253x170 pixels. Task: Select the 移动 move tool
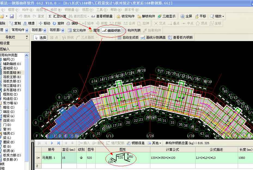pyautogui.click(x=45, y=23)
